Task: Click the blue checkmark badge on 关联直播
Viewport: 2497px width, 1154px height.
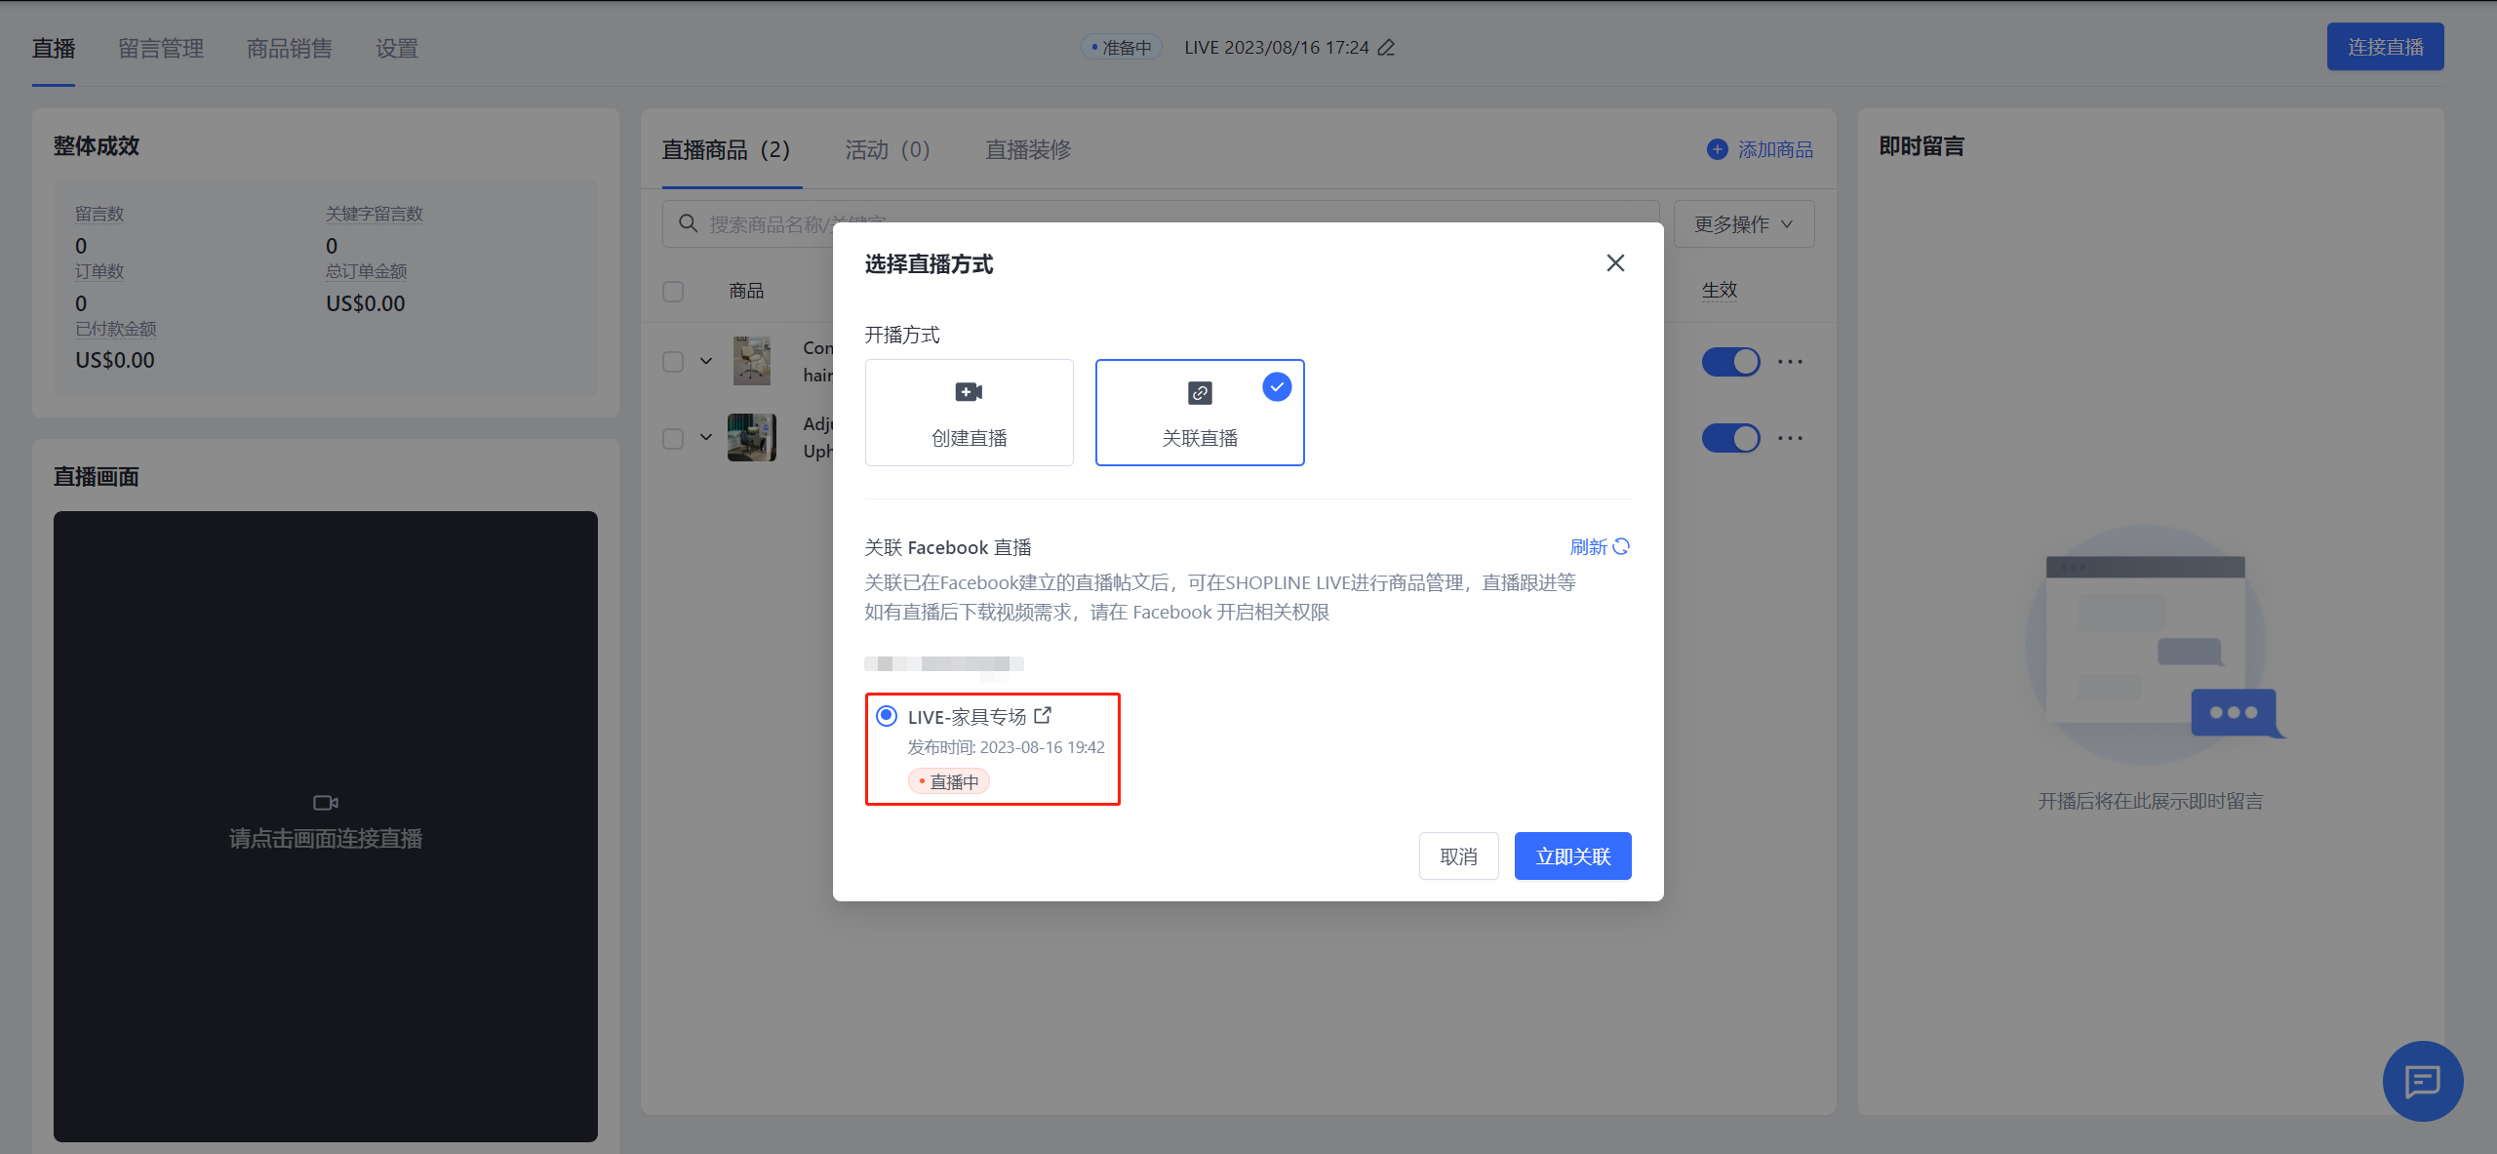Action: click(1277, 387)
